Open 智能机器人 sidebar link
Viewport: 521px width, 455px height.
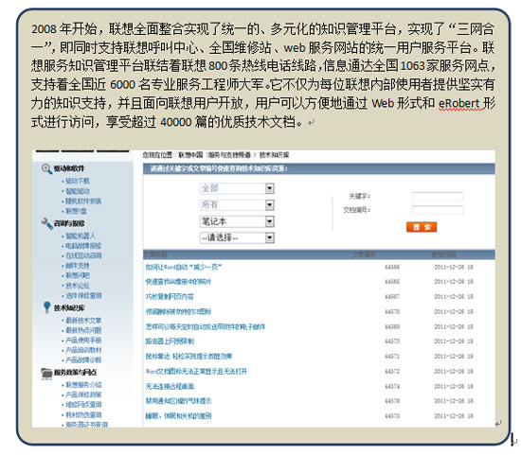point(81,236)
